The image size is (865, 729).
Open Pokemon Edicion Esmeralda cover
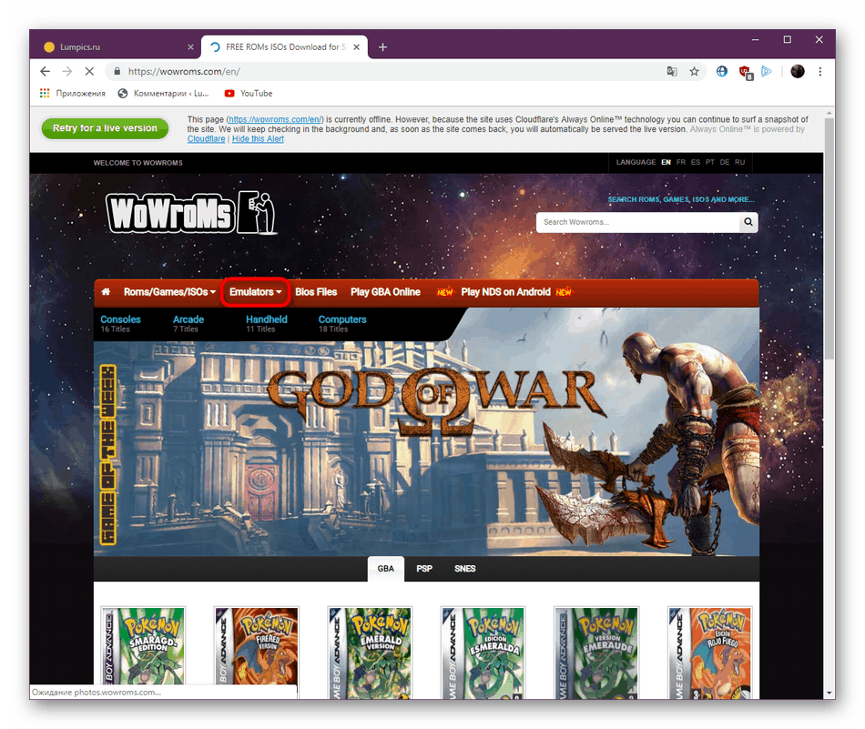pyautogui.click(x=483, y=653)
